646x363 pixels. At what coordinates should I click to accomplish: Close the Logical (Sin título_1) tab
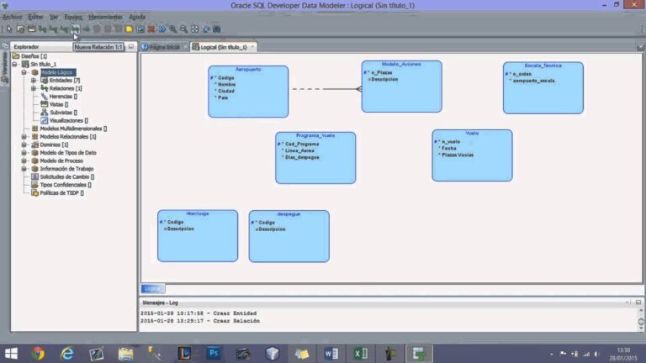coord(252,47)
